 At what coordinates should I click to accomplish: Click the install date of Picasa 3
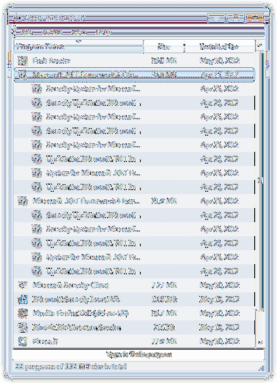(x=220, y=341)
